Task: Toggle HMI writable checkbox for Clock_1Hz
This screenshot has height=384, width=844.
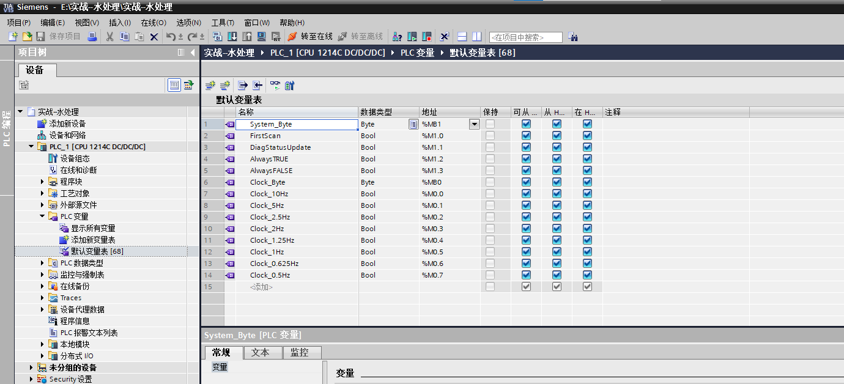Action: pyautogui.click(x=557, y=252)
